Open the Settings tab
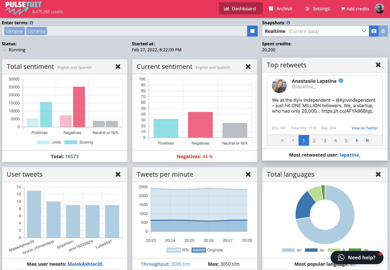 click(x=318, y=9)
